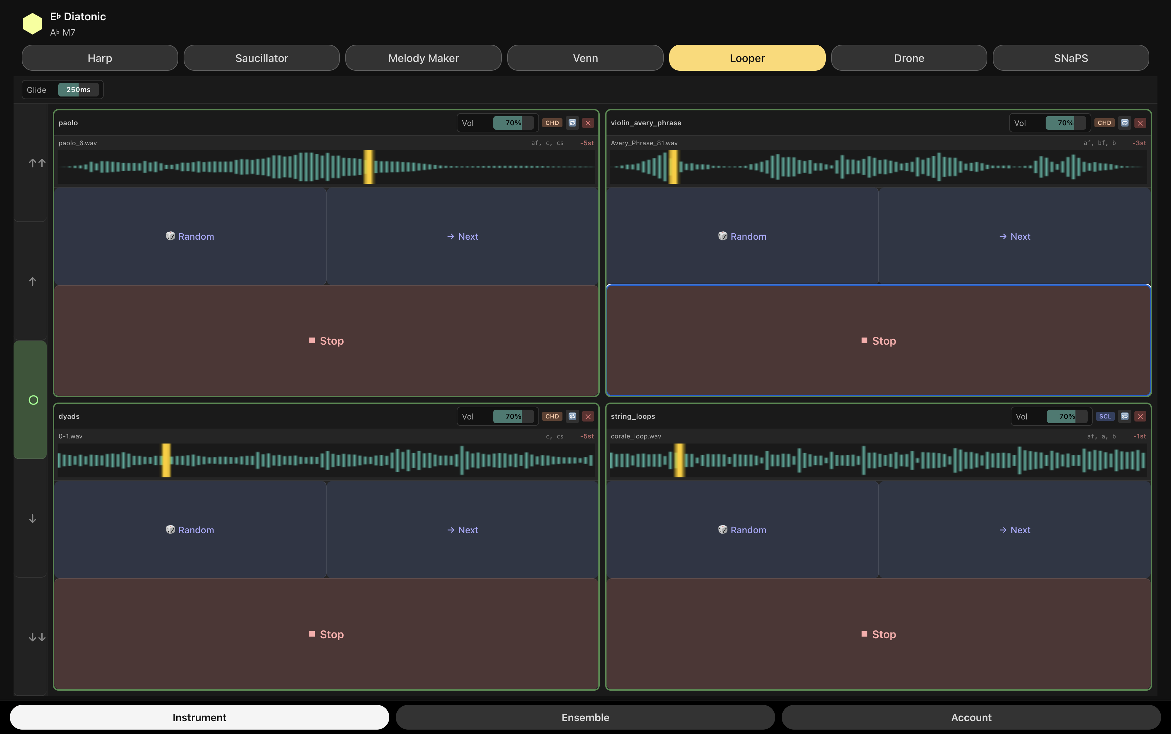Switch to the Looper instrument tab

pyautogui.click(x=746, y=58)
